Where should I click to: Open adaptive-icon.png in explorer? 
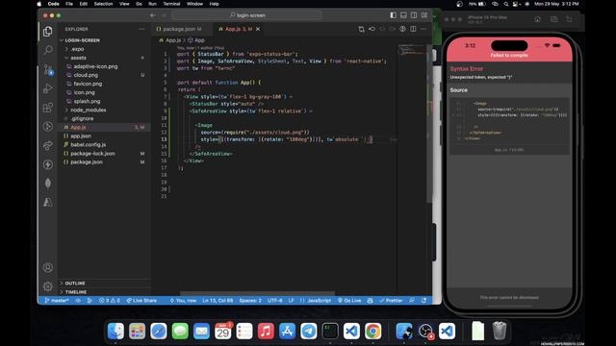tap(104, 66)
